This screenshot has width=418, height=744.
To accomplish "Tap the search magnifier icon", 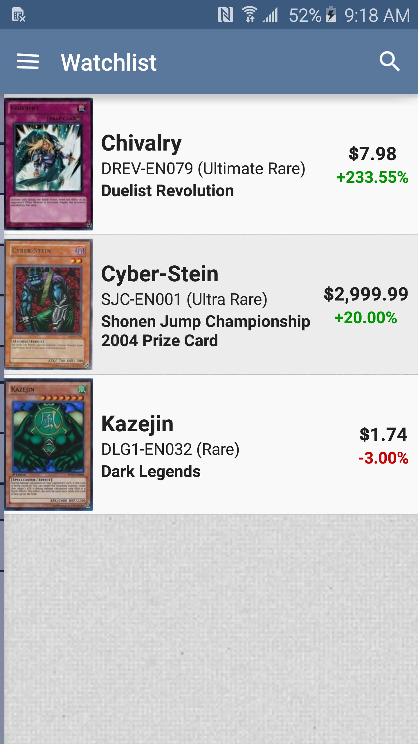I will (390, 61).
